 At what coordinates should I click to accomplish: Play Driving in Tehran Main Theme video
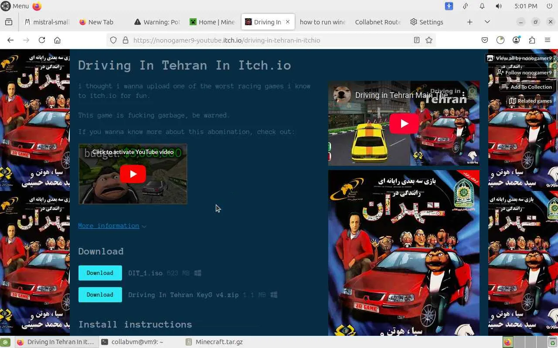[404, 124]
